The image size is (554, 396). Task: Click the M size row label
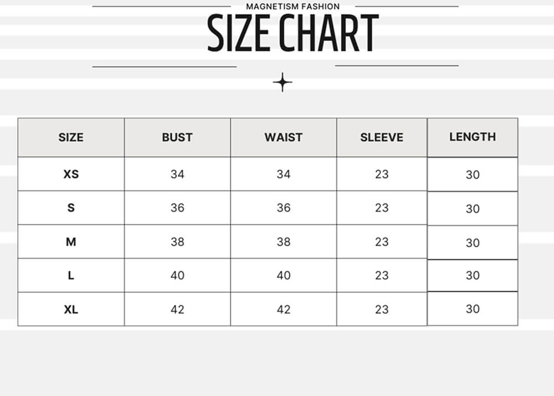tap(71, 242)
